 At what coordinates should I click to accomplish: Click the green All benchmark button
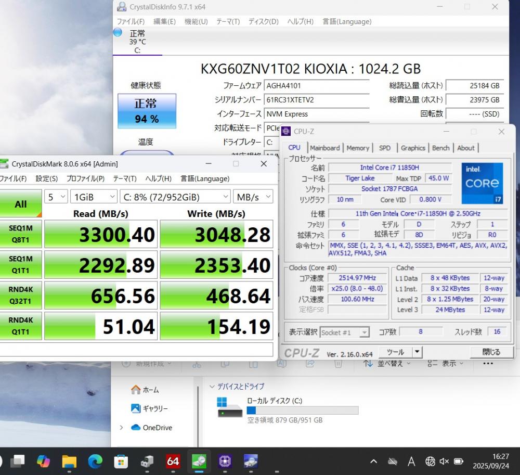21,203
